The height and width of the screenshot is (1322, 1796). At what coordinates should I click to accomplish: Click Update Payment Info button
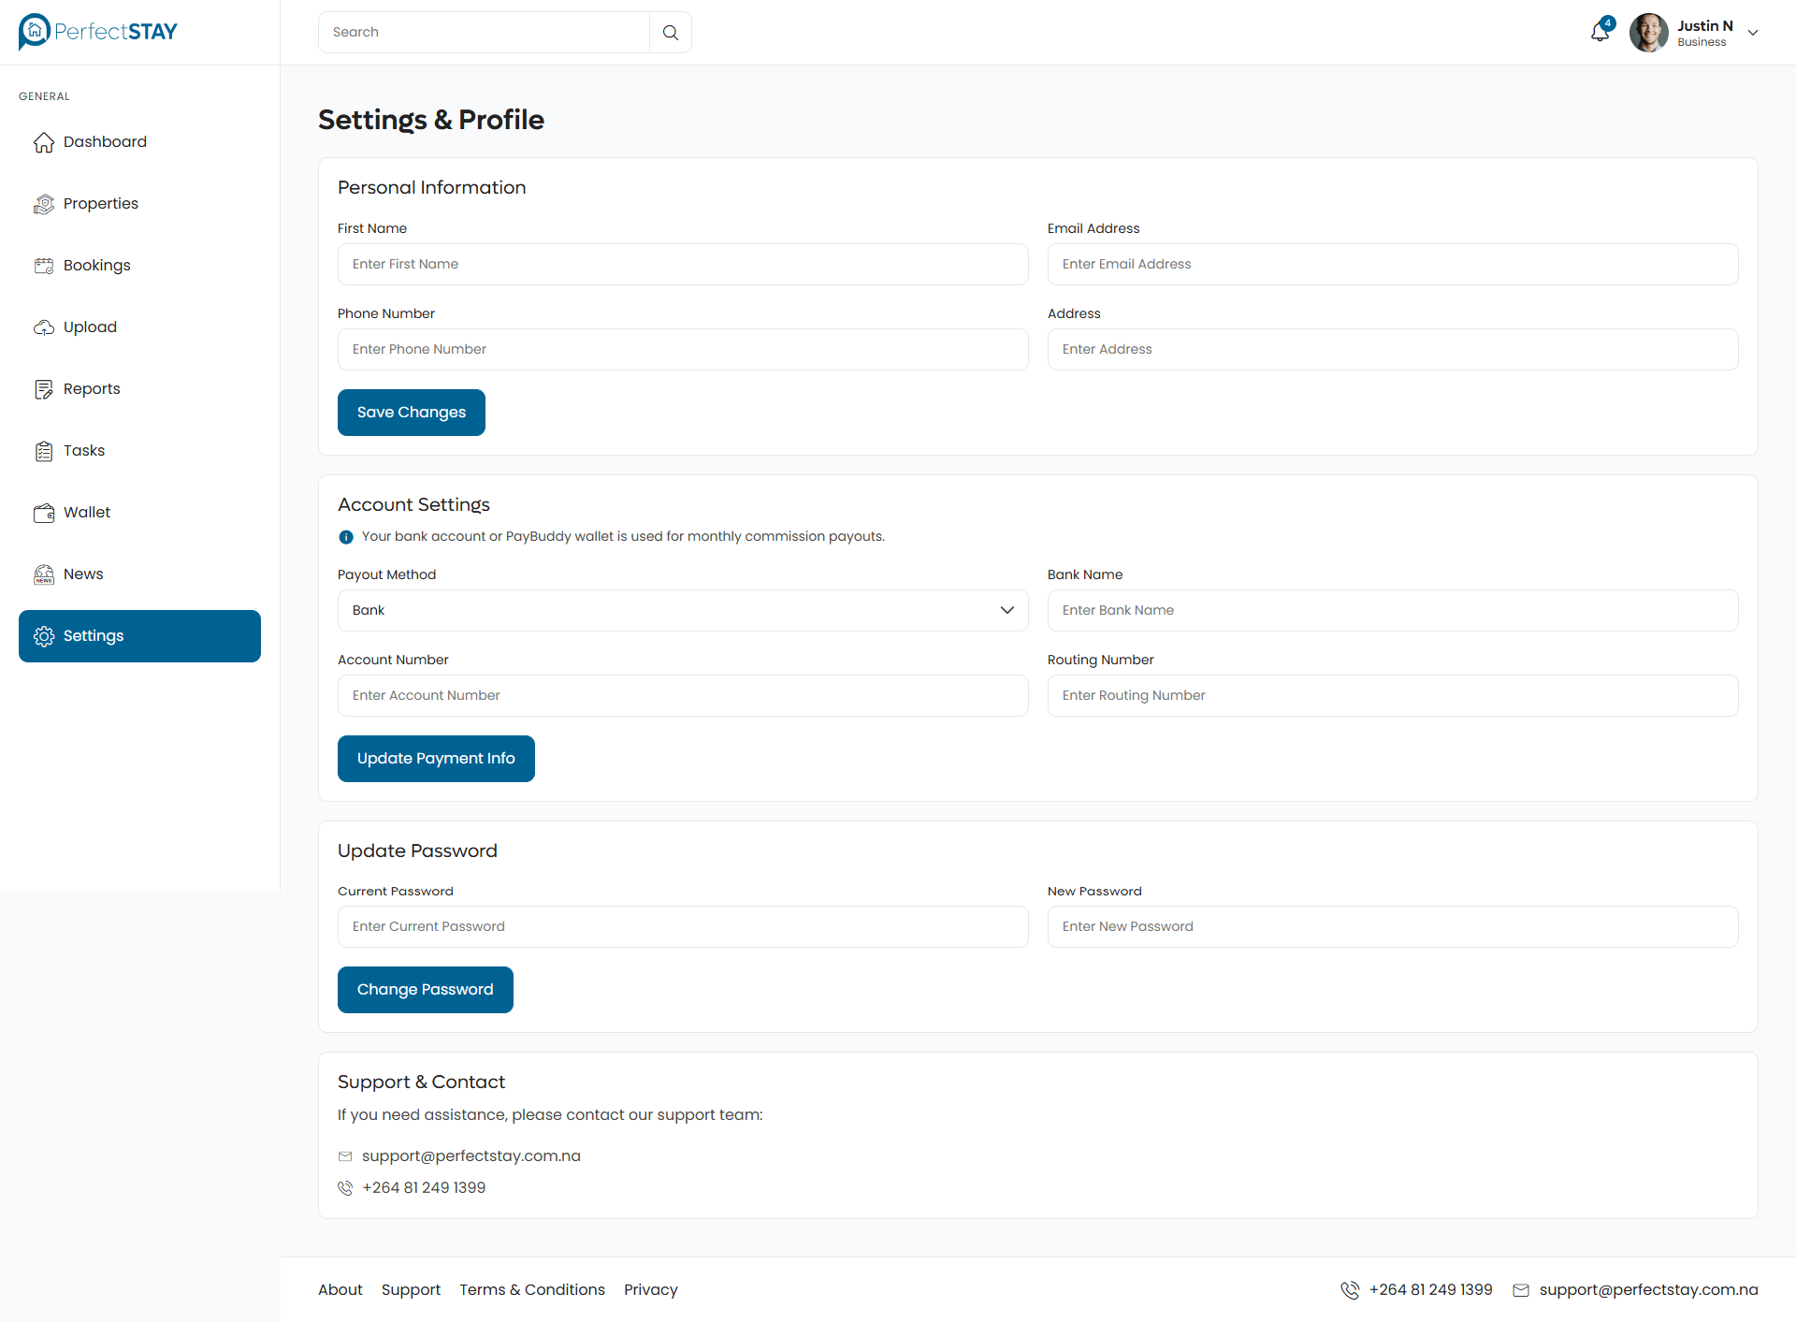436,759
